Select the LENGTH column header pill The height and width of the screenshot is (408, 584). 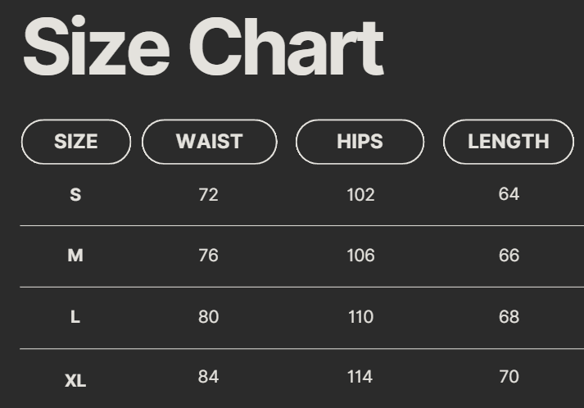point(508,142)
